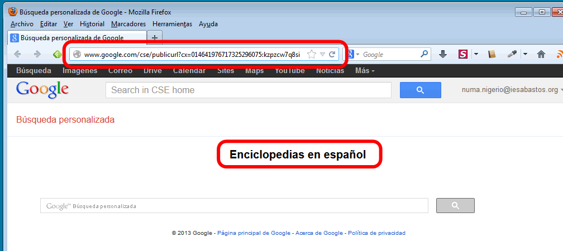
Task: Click the address bar URL
Action: 192,55
